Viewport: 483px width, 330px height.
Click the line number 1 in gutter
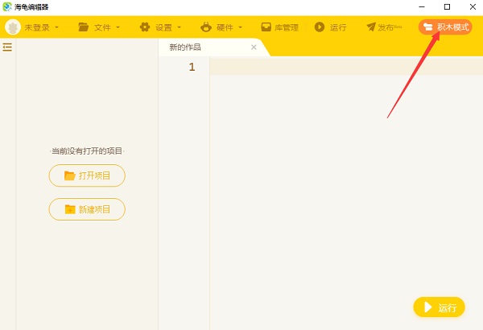point(192,68)
